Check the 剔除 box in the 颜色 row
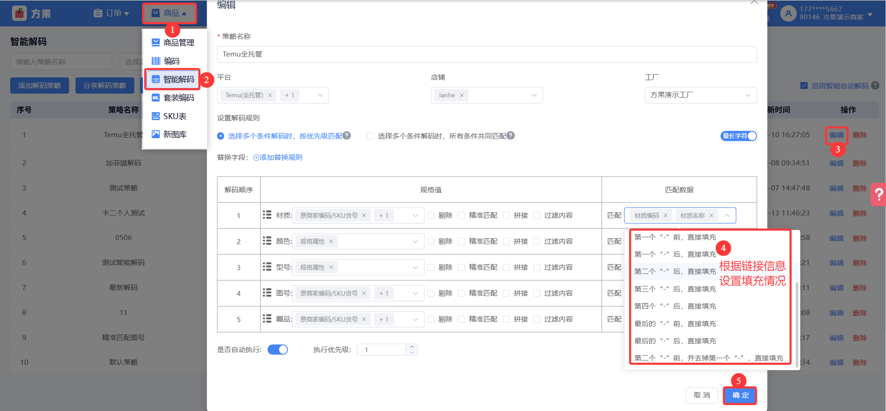The width and height of the screenshot is (886, 411). click(431, 241)
